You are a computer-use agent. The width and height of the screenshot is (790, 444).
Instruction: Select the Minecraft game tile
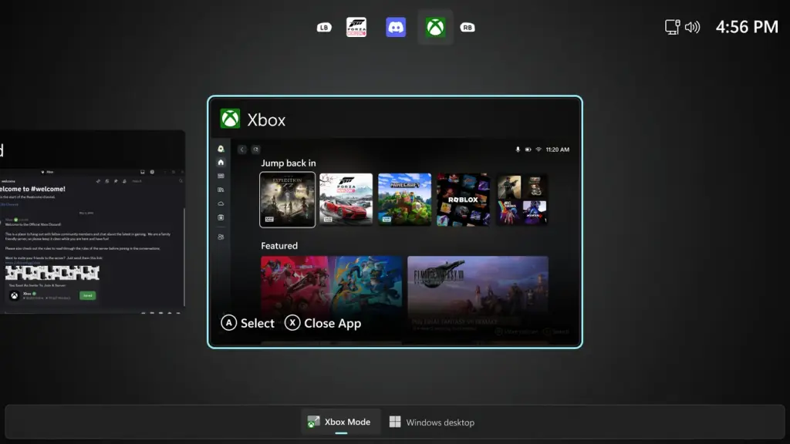click(x=404, y=200)
